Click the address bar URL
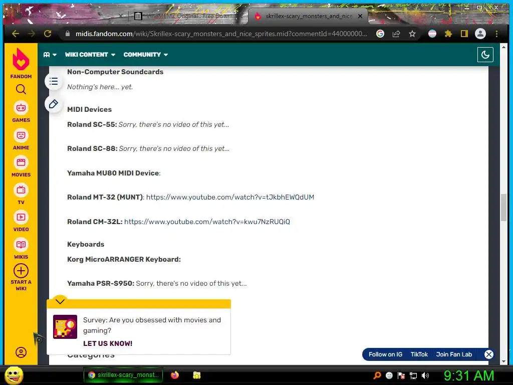 coord(221,34)
